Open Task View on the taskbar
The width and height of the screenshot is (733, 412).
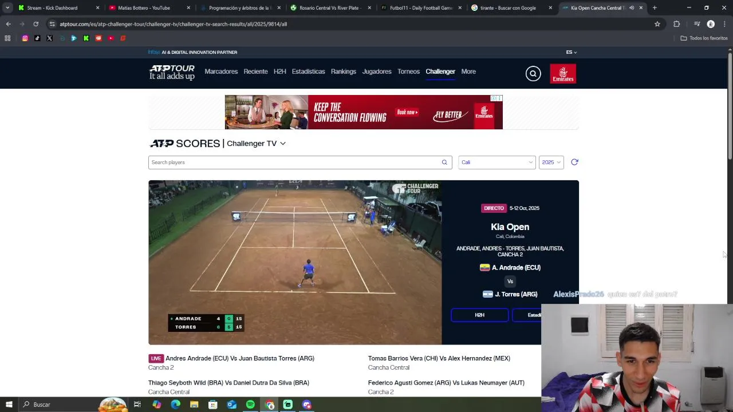point(137,405)
